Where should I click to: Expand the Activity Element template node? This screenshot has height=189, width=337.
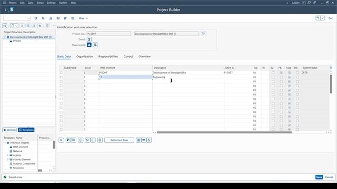click(x=7, y=160)
